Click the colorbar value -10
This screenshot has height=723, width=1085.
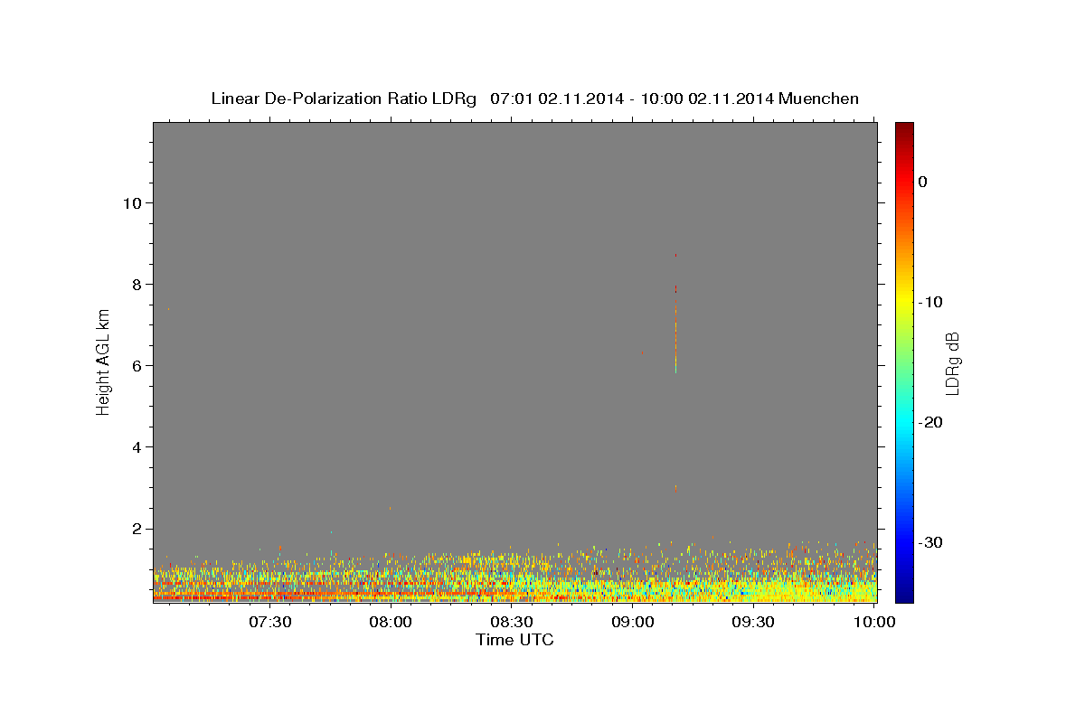pyautogui.click(x=930, y=302)
